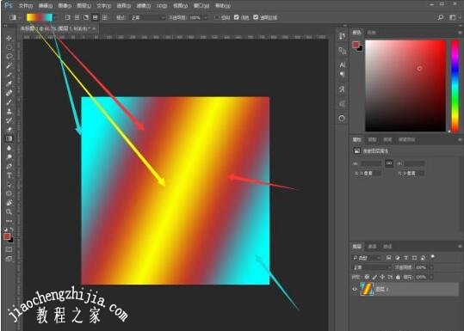Choose the reflected gradient style icon
The image size is (464, 331).
coord(96,18)
